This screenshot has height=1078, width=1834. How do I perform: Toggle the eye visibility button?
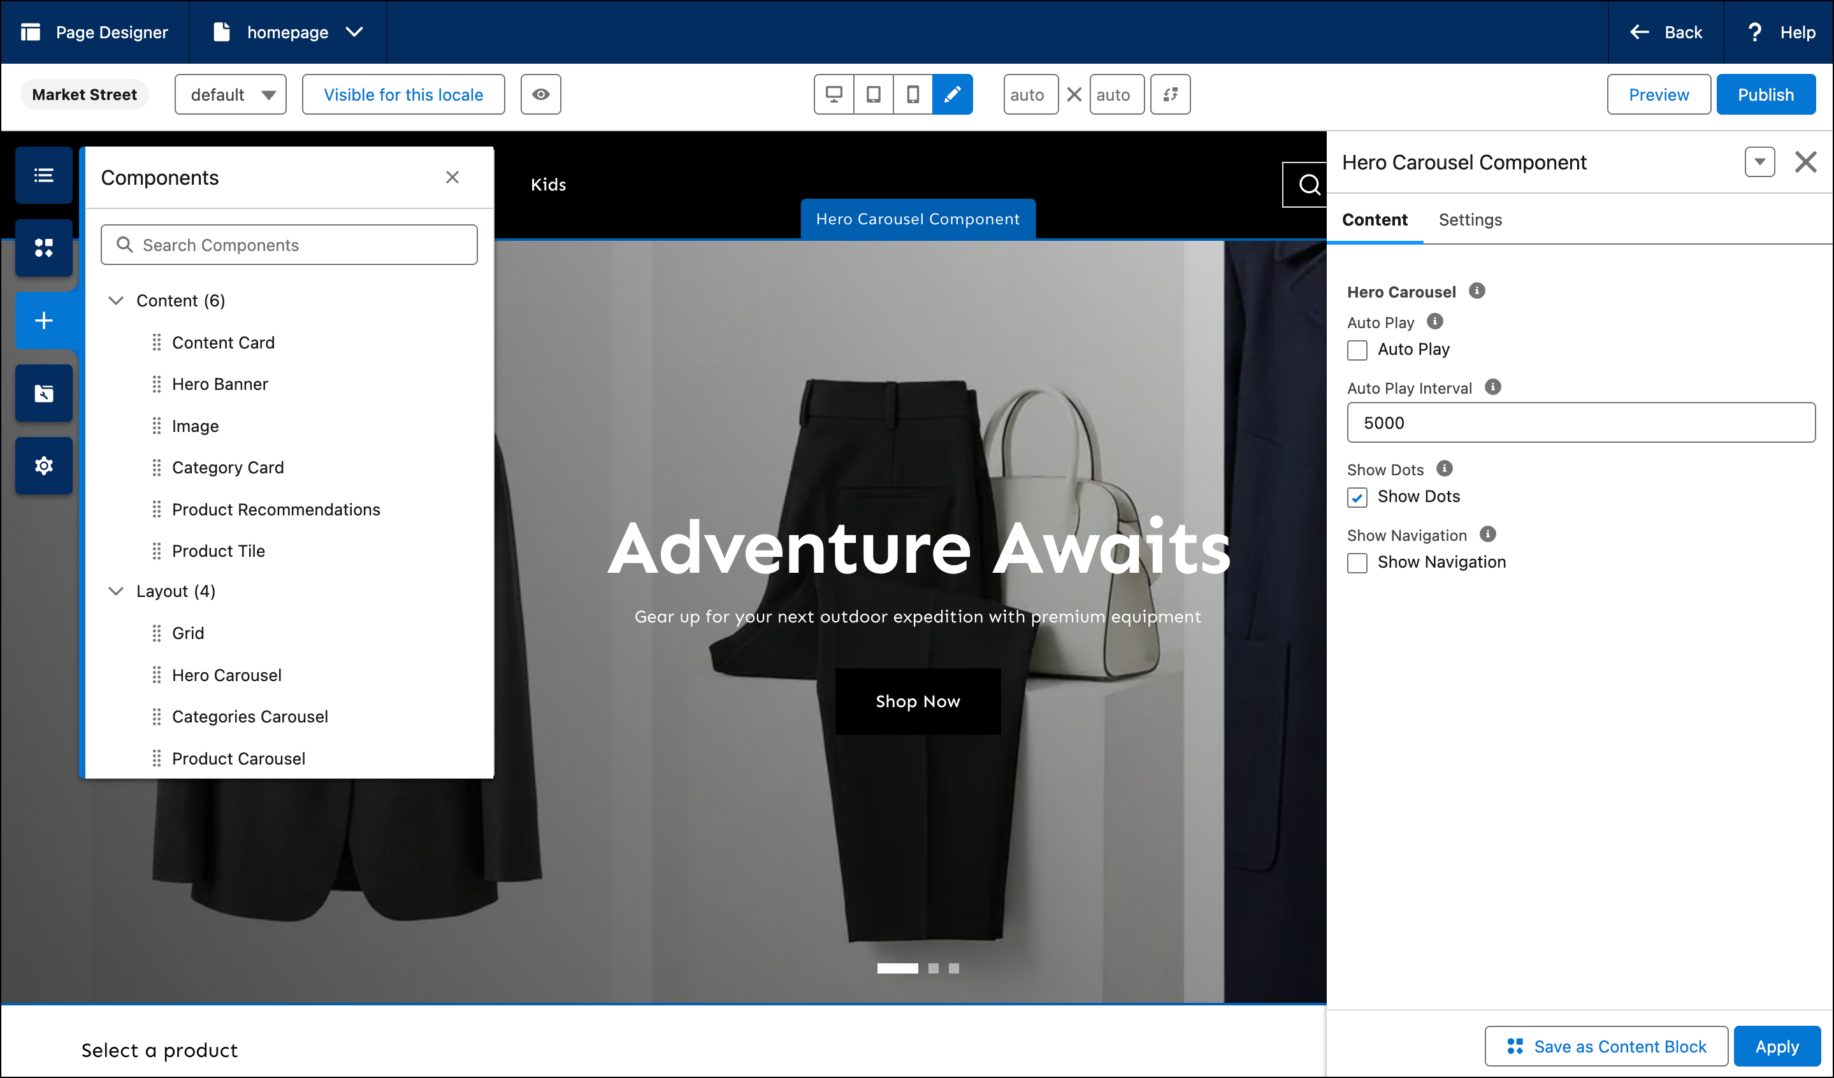[541, 94]
